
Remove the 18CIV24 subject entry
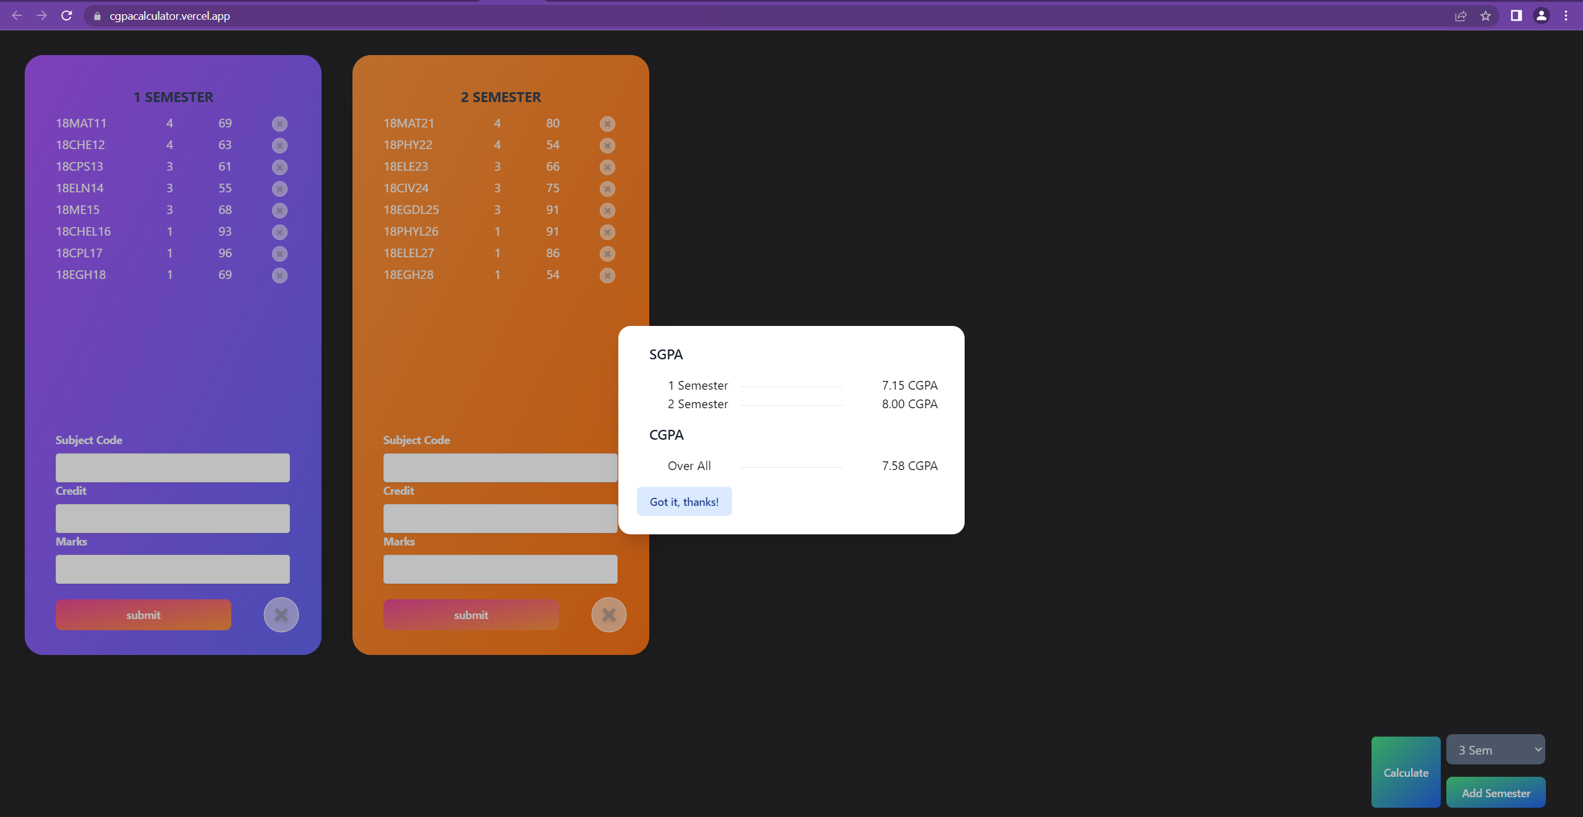pos(607,189)
